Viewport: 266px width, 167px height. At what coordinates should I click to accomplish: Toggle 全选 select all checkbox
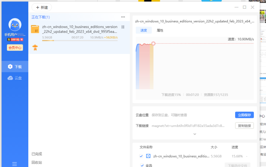coord(142,165)
